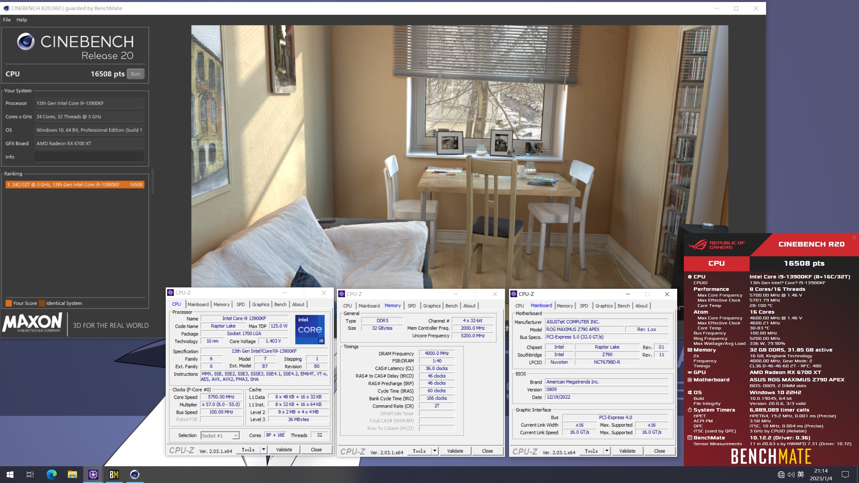
Task: Open File Explorer from the taskbar
Action: tap(72, 474)
